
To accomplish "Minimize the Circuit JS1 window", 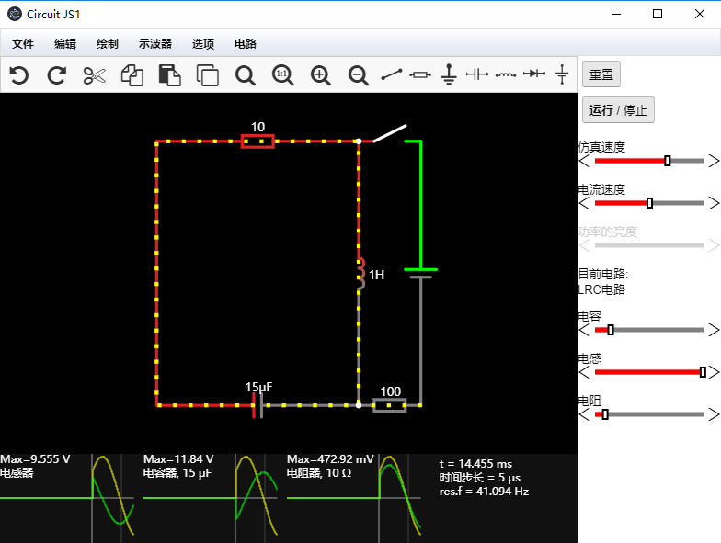I will coord(616,15).
